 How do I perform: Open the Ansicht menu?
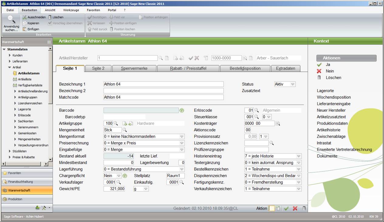50,10
